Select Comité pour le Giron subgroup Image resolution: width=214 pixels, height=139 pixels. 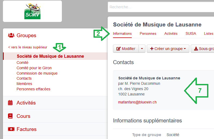point(34,68)
